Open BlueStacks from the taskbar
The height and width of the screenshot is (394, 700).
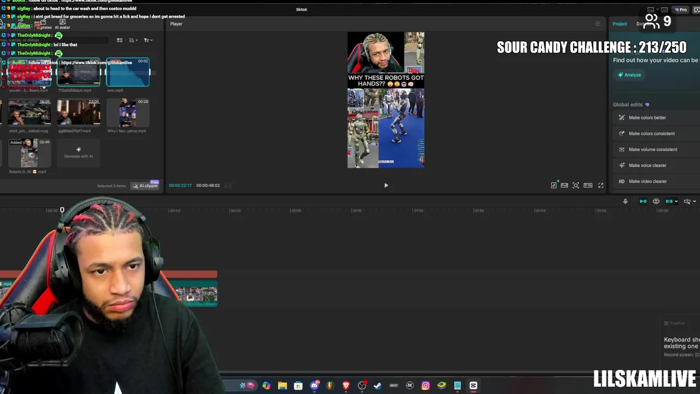(441, 386)
